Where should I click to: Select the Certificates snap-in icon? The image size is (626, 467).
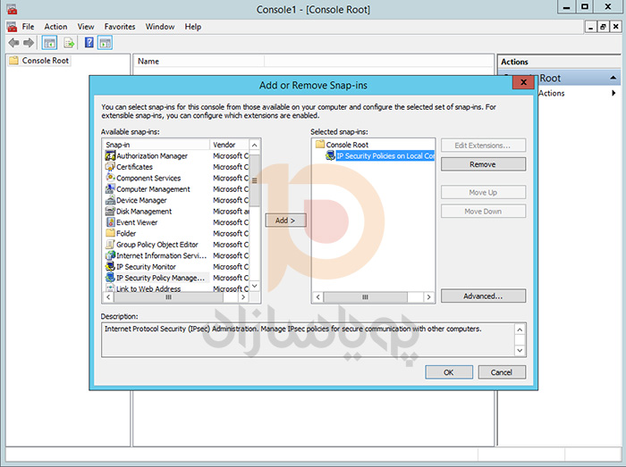(x=110, y=167)
